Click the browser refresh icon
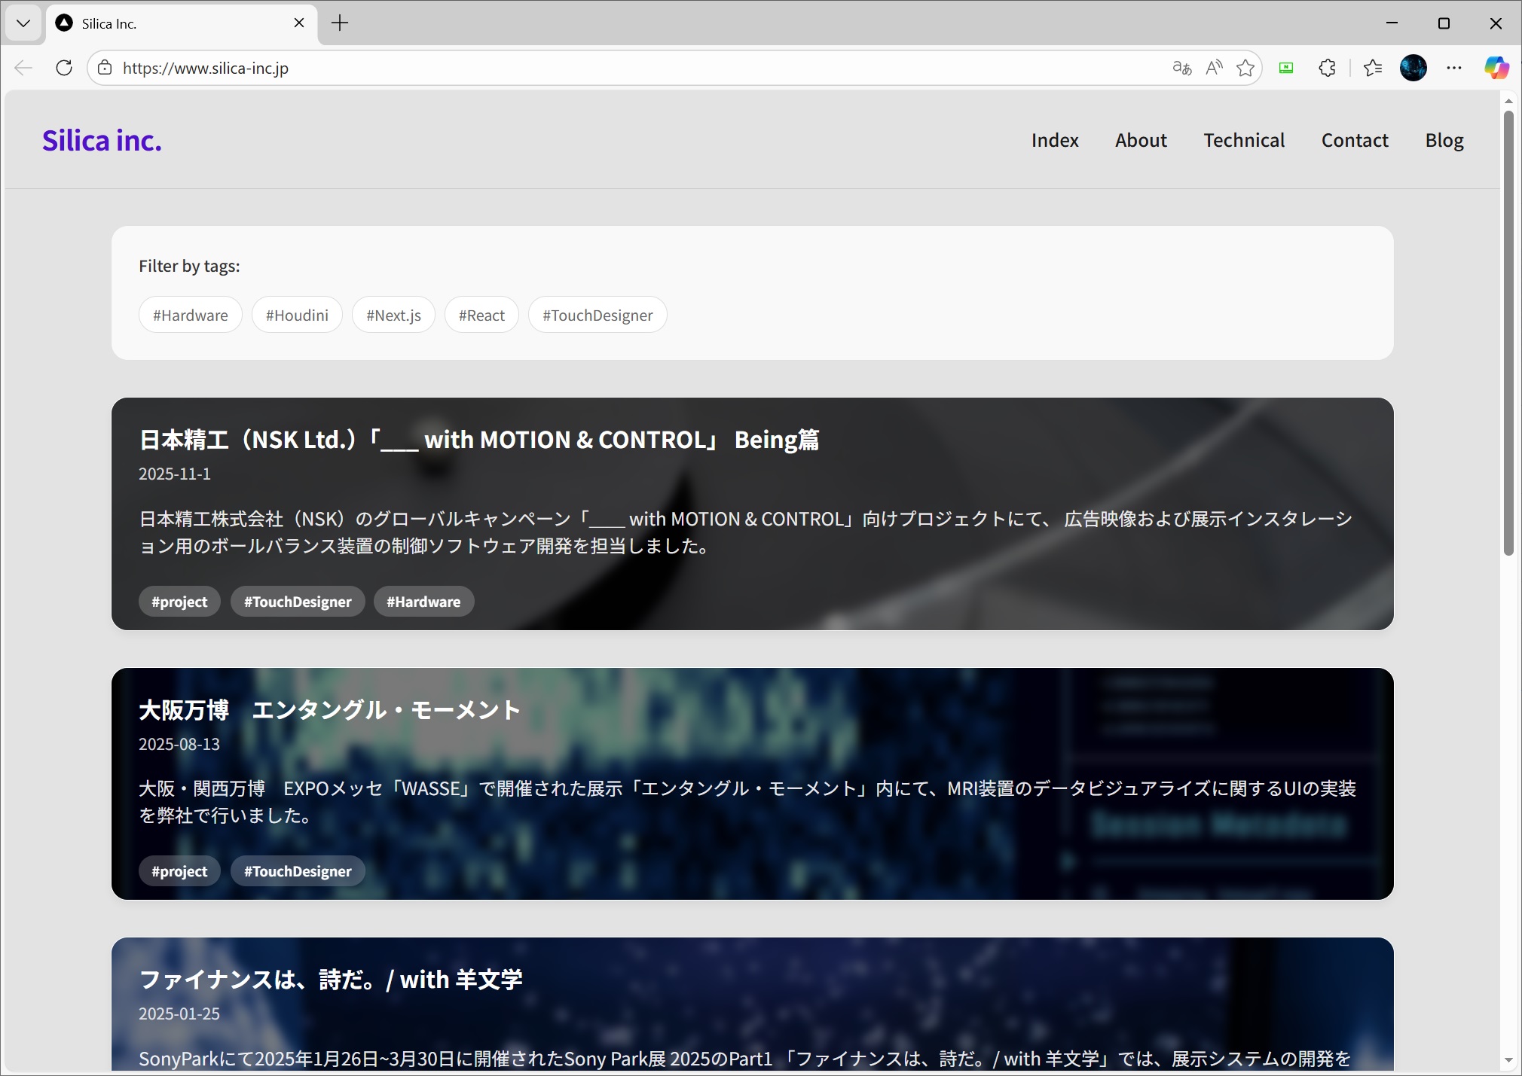This screenshot has width=1522, height=1076. (64, 68)
